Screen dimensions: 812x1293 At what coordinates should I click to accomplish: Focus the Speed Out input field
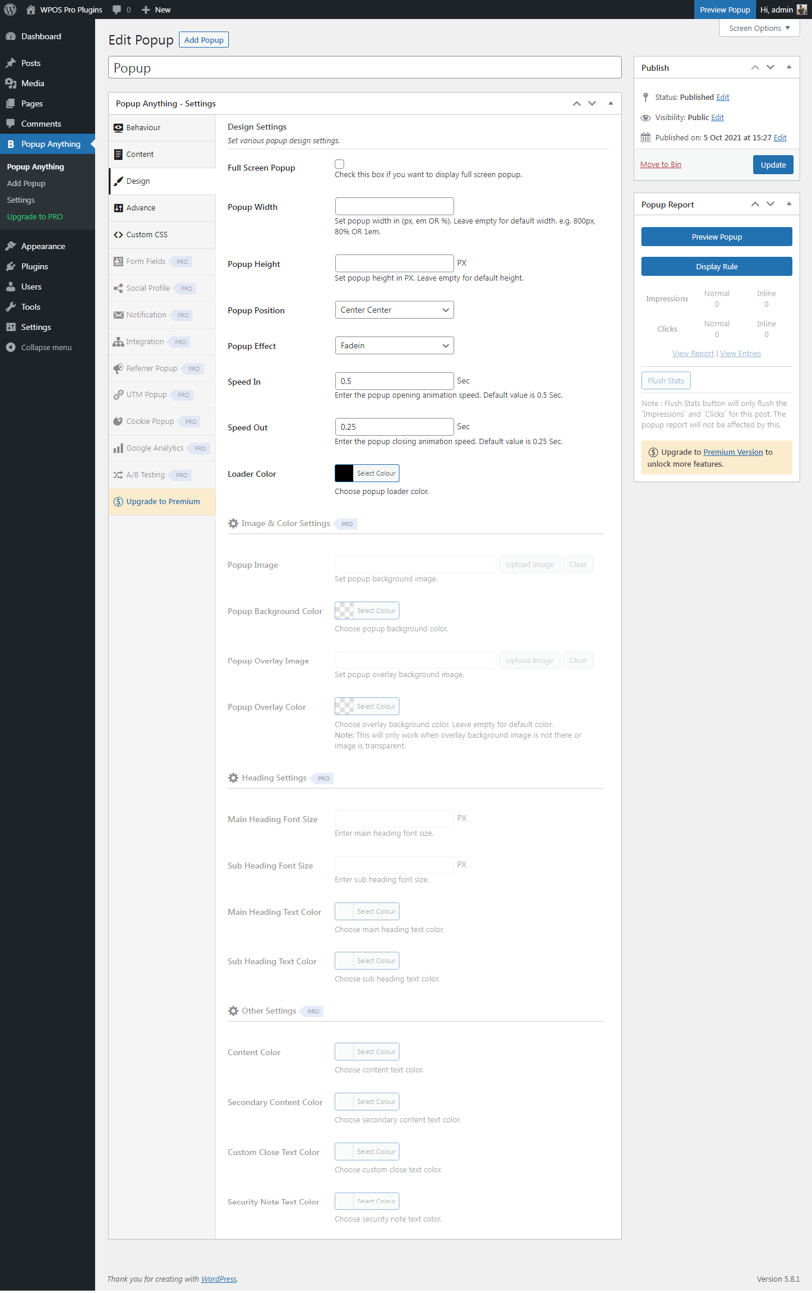pyautogui.click(x=394, y=427)
